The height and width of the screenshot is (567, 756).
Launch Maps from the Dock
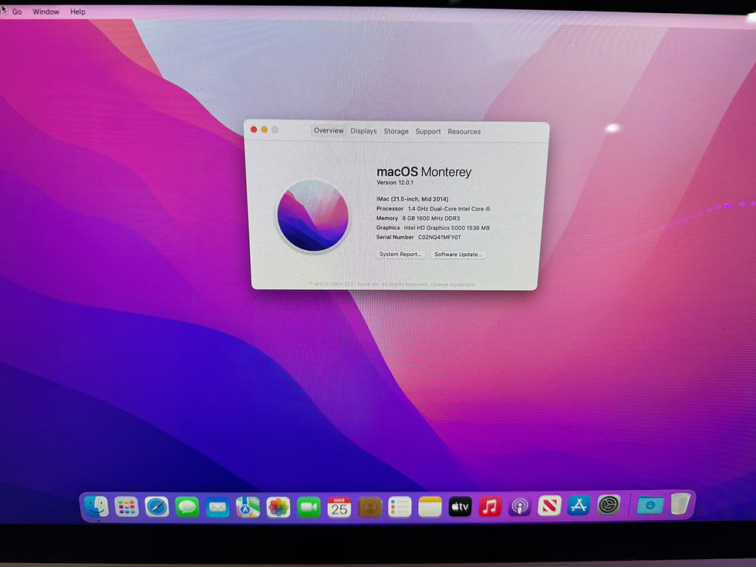pyautogui.click(x=248, y=508)
